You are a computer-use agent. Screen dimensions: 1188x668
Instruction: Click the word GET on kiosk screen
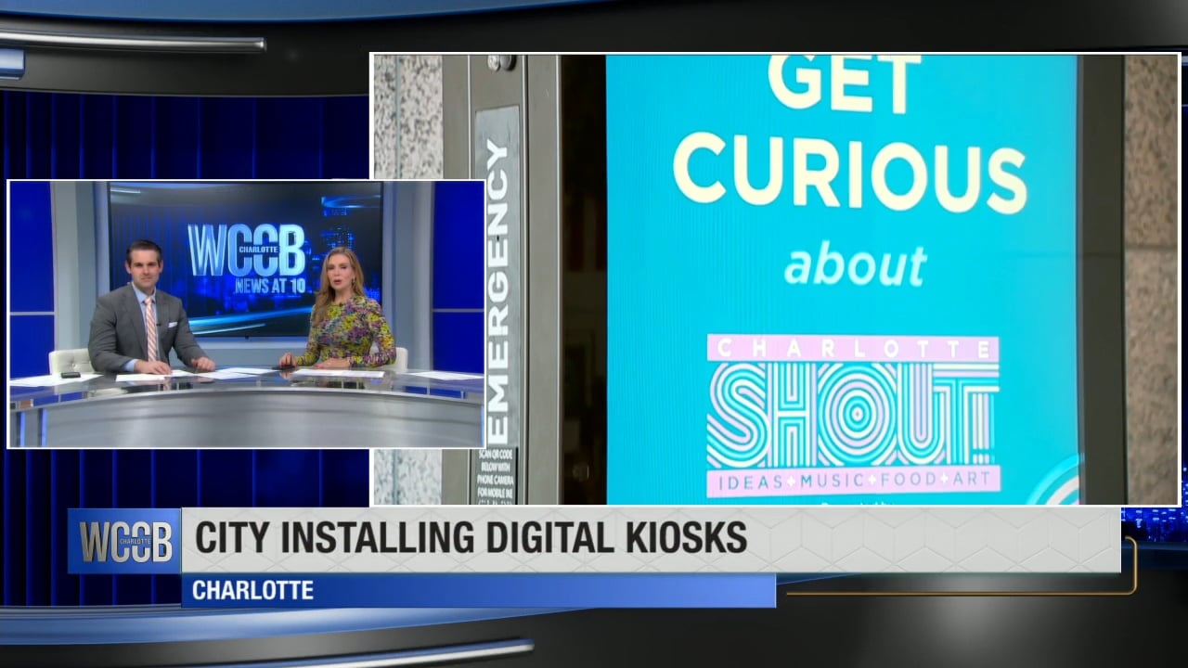[x=845, y=83]
